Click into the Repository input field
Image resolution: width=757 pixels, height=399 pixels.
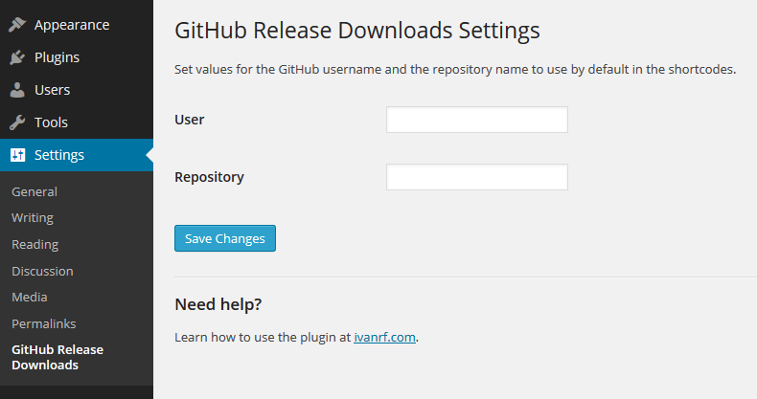pos(476,177)
